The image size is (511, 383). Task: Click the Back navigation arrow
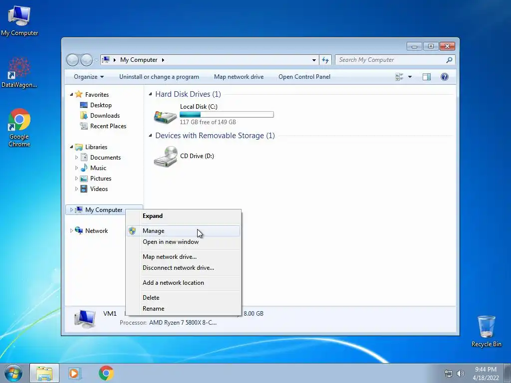[x=72, y=60]
